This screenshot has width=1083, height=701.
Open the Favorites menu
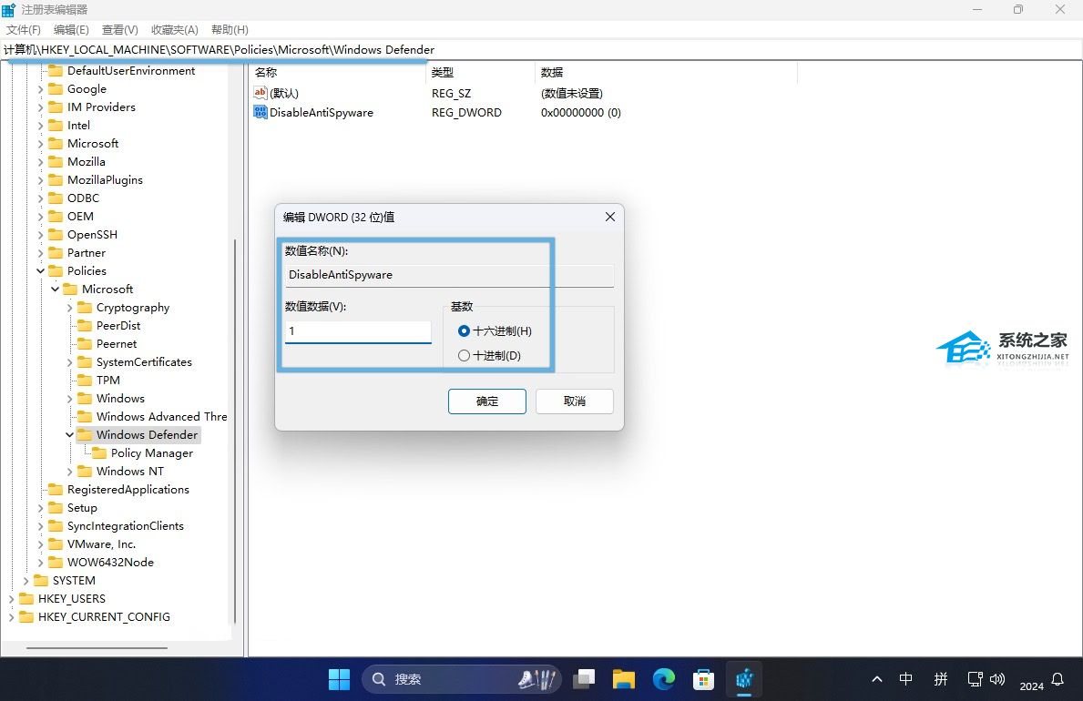175,30
